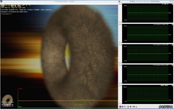Click the 'Run Mode: Stability Test' line
The image size is (174, 109).
tap(26, 10)
